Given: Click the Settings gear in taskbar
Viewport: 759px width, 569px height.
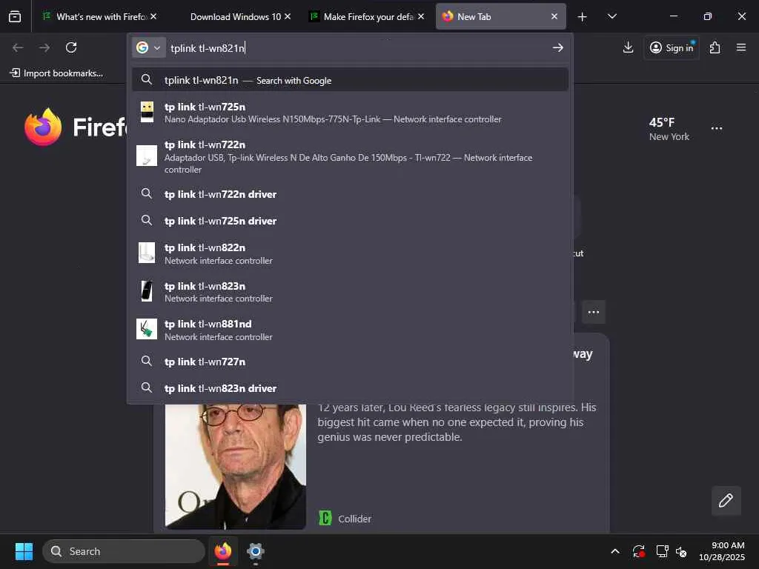Looking at the screenshot, I should [x=255, y=551].
